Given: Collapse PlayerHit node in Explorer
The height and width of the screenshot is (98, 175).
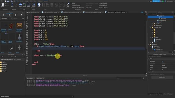Looking at the screenshot, I should (150, 38).
